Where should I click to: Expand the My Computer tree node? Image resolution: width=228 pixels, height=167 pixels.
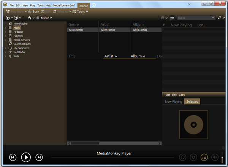coord(5,48)
